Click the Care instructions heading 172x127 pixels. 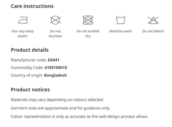point(32,6)
